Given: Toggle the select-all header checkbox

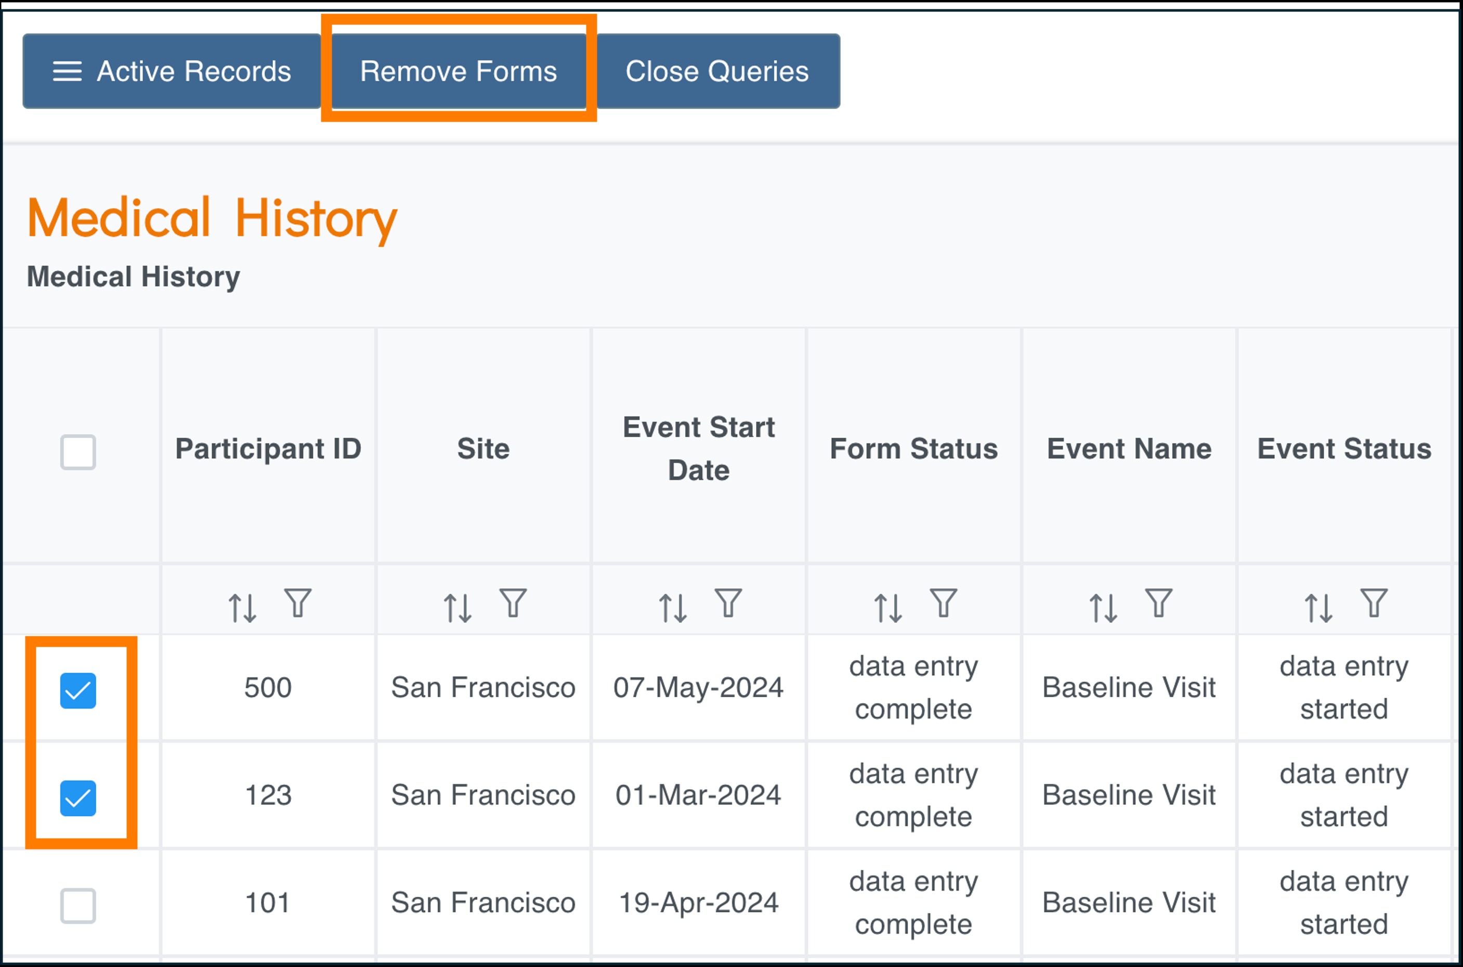Looking at the screenshot, I should pyautogui.click(x=79, y=452).
